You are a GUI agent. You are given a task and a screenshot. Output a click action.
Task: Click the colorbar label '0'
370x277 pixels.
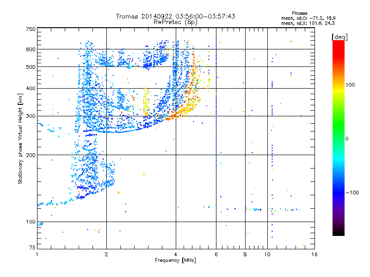click(x=347, y=139)
